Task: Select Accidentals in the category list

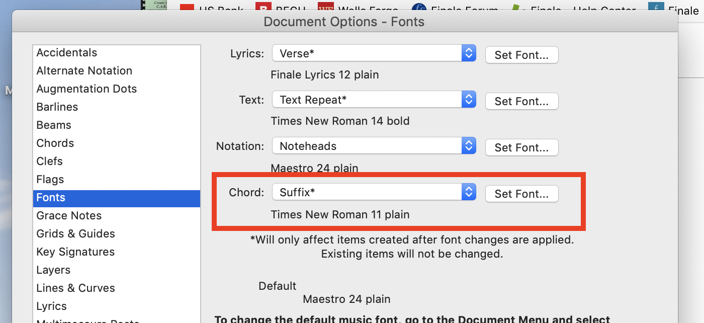Action: pyautogui.click(x=67, y=53)
